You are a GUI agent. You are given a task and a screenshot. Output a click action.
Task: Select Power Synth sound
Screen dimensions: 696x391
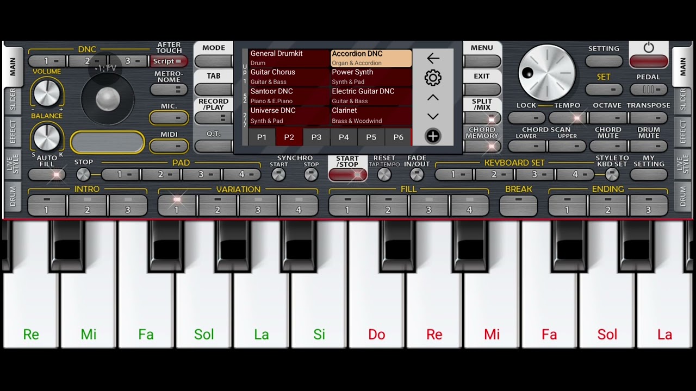coord(371,77)
